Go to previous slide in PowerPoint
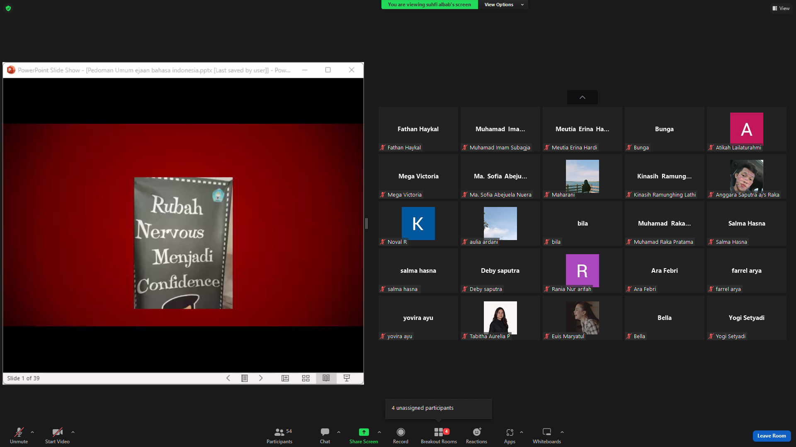The height and width of the screenshot is (447, 796). [x=228, y=378]
